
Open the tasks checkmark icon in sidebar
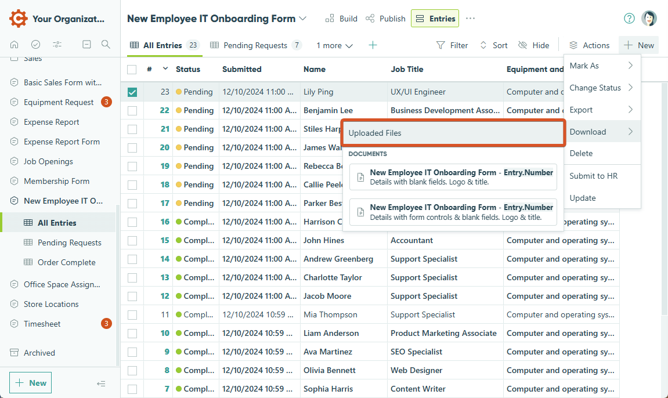[x=36, y=44]
